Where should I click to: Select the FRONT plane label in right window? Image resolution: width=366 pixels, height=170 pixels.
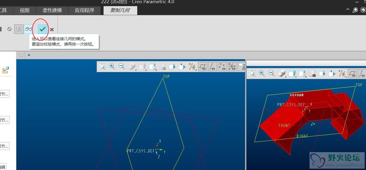[284, 126]
